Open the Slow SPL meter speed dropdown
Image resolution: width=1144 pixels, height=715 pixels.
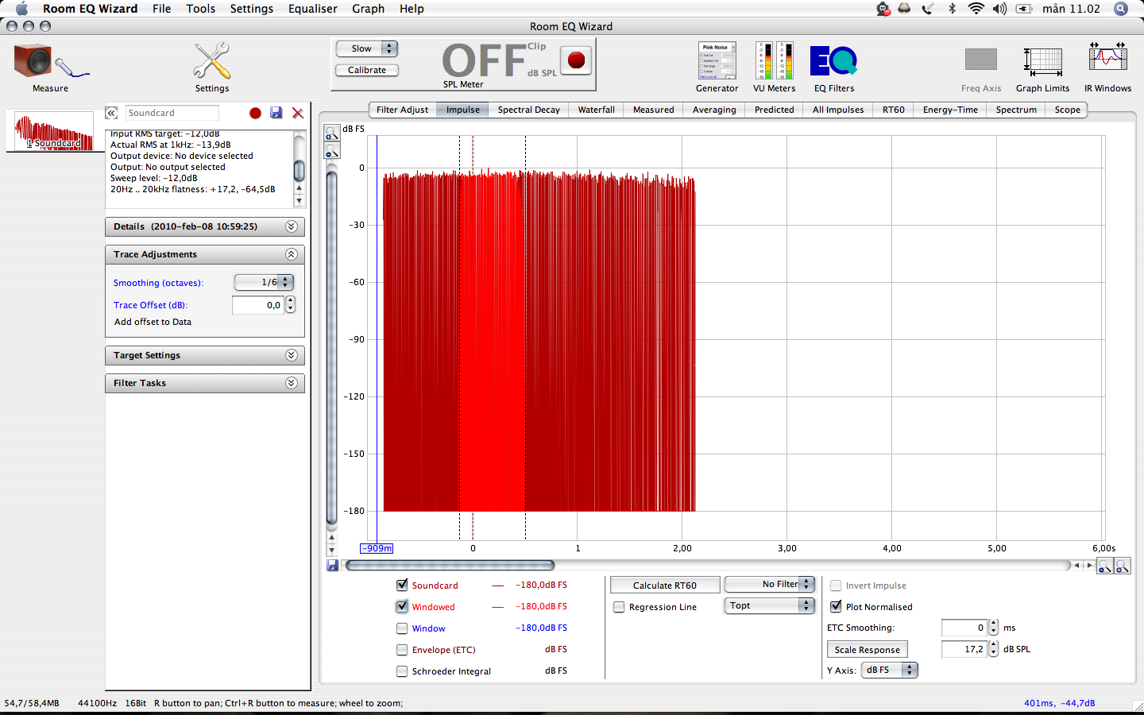[367, 48]
